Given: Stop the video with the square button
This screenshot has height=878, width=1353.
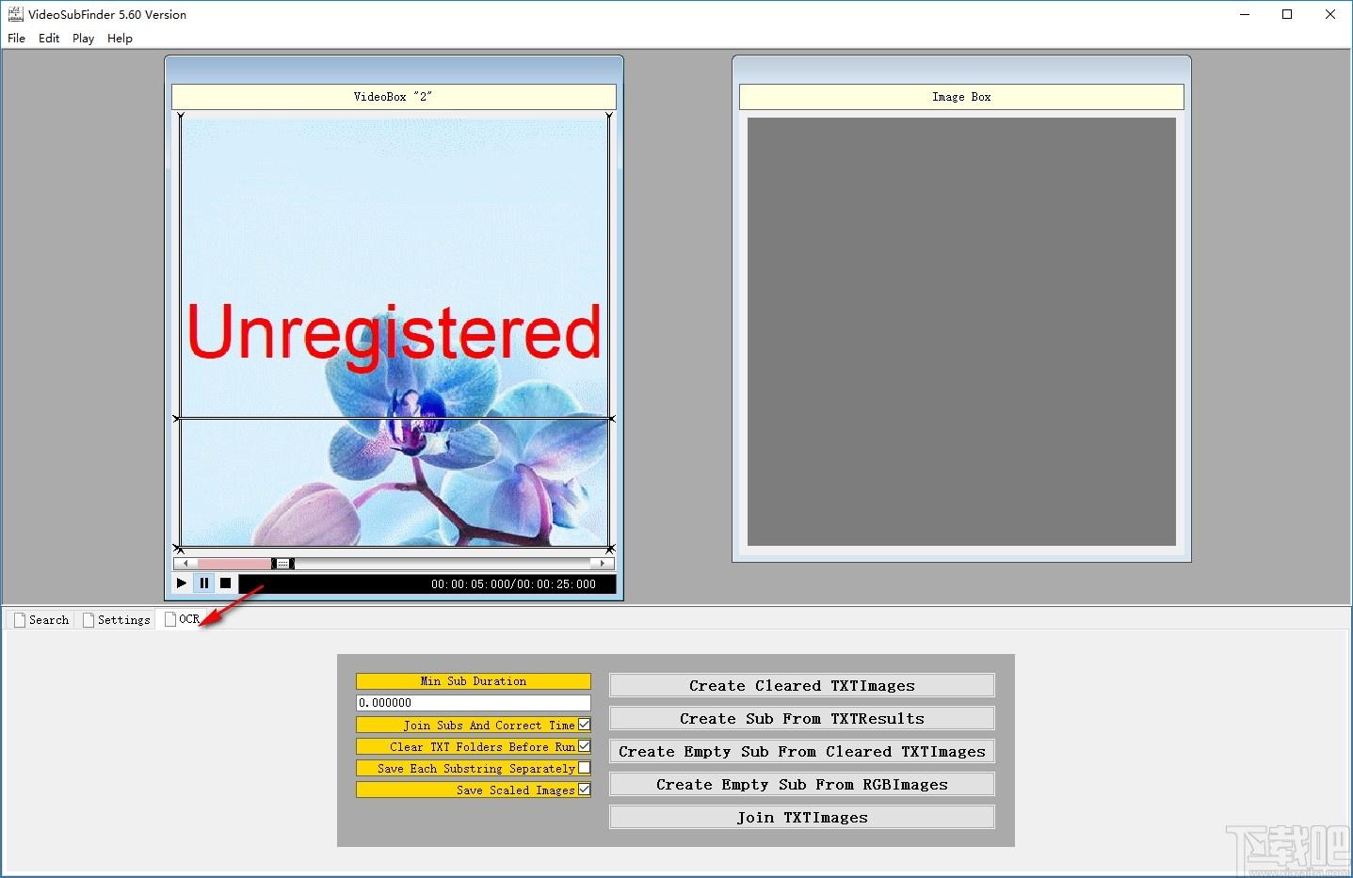Looking at the screenshot, I should pos(225,583).
